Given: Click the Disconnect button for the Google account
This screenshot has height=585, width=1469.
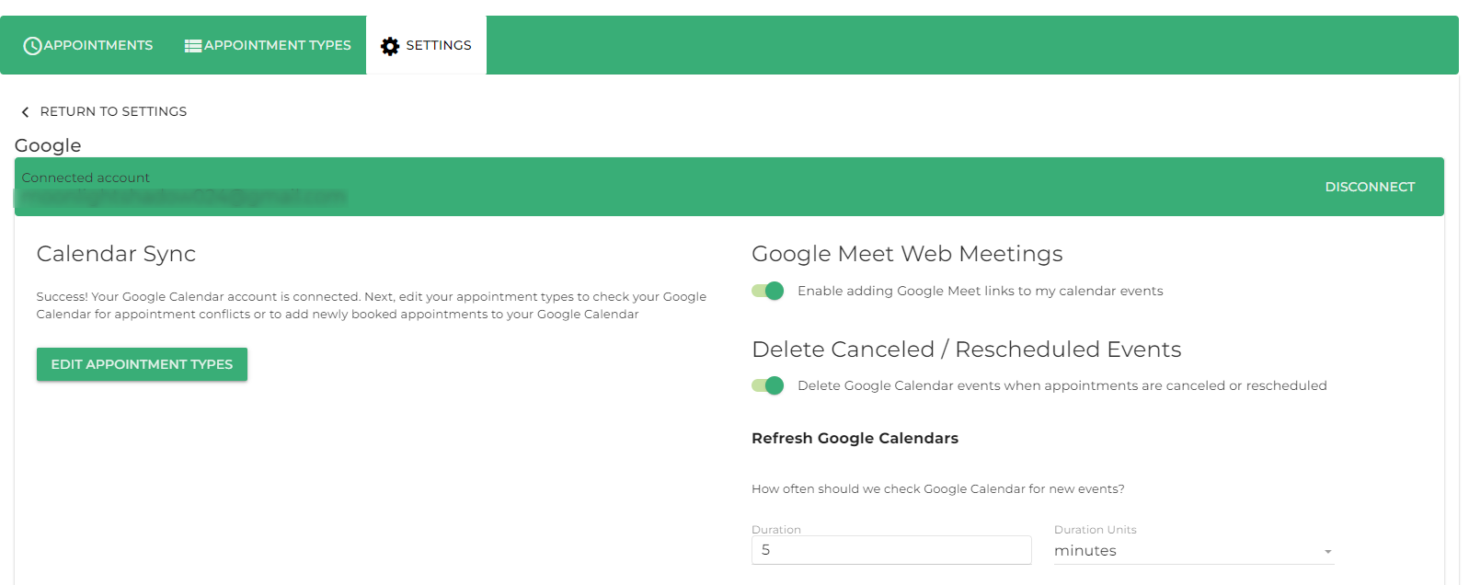Looking at the screenshot, I should (x=1370, y=187).
